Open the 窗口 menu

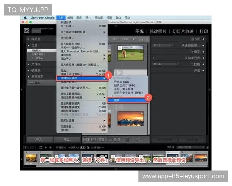118,18
